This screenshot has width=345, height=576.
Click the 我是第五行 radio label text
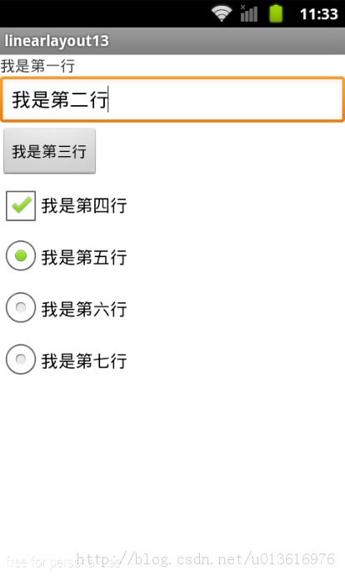84,257
